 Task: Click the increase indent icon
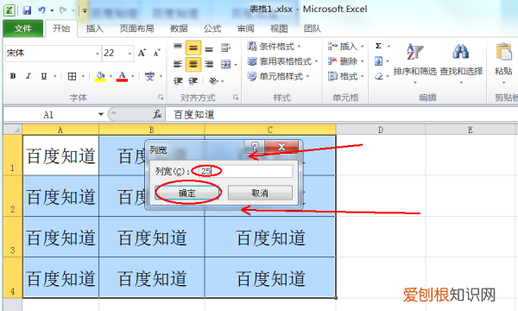(x=193, y=80)
